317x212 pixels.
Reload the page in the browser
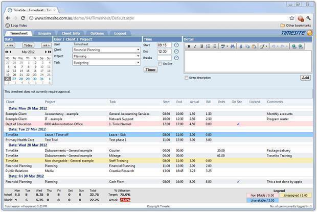point(23,18)
